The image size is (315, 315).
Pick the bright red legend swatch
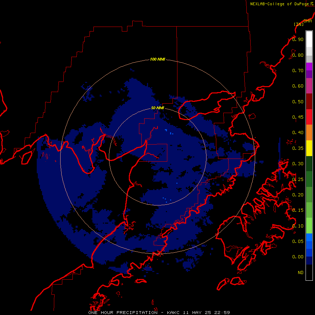pos(309,117)
